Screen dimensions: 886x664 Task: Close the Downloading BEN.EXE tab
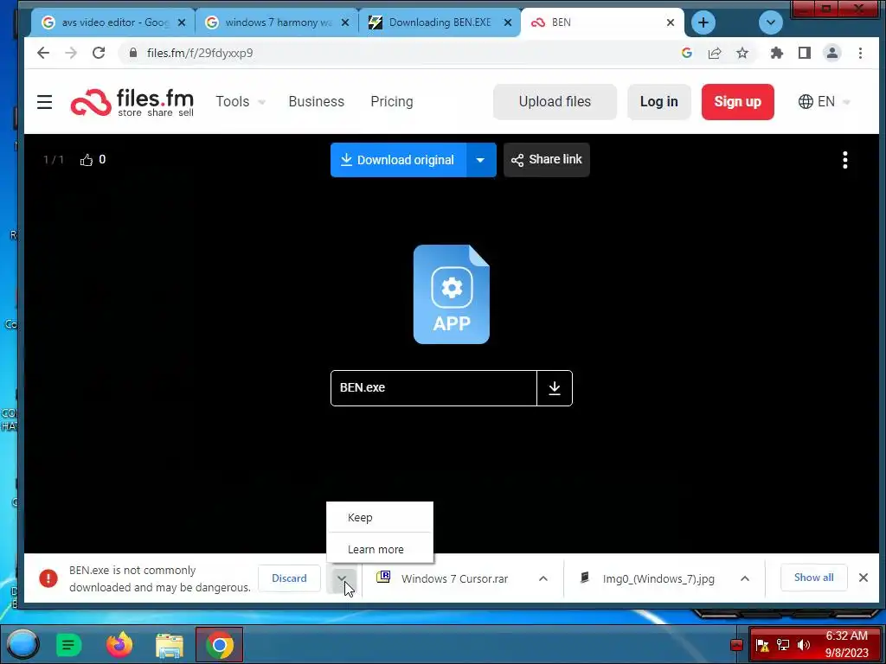[507, 22]
